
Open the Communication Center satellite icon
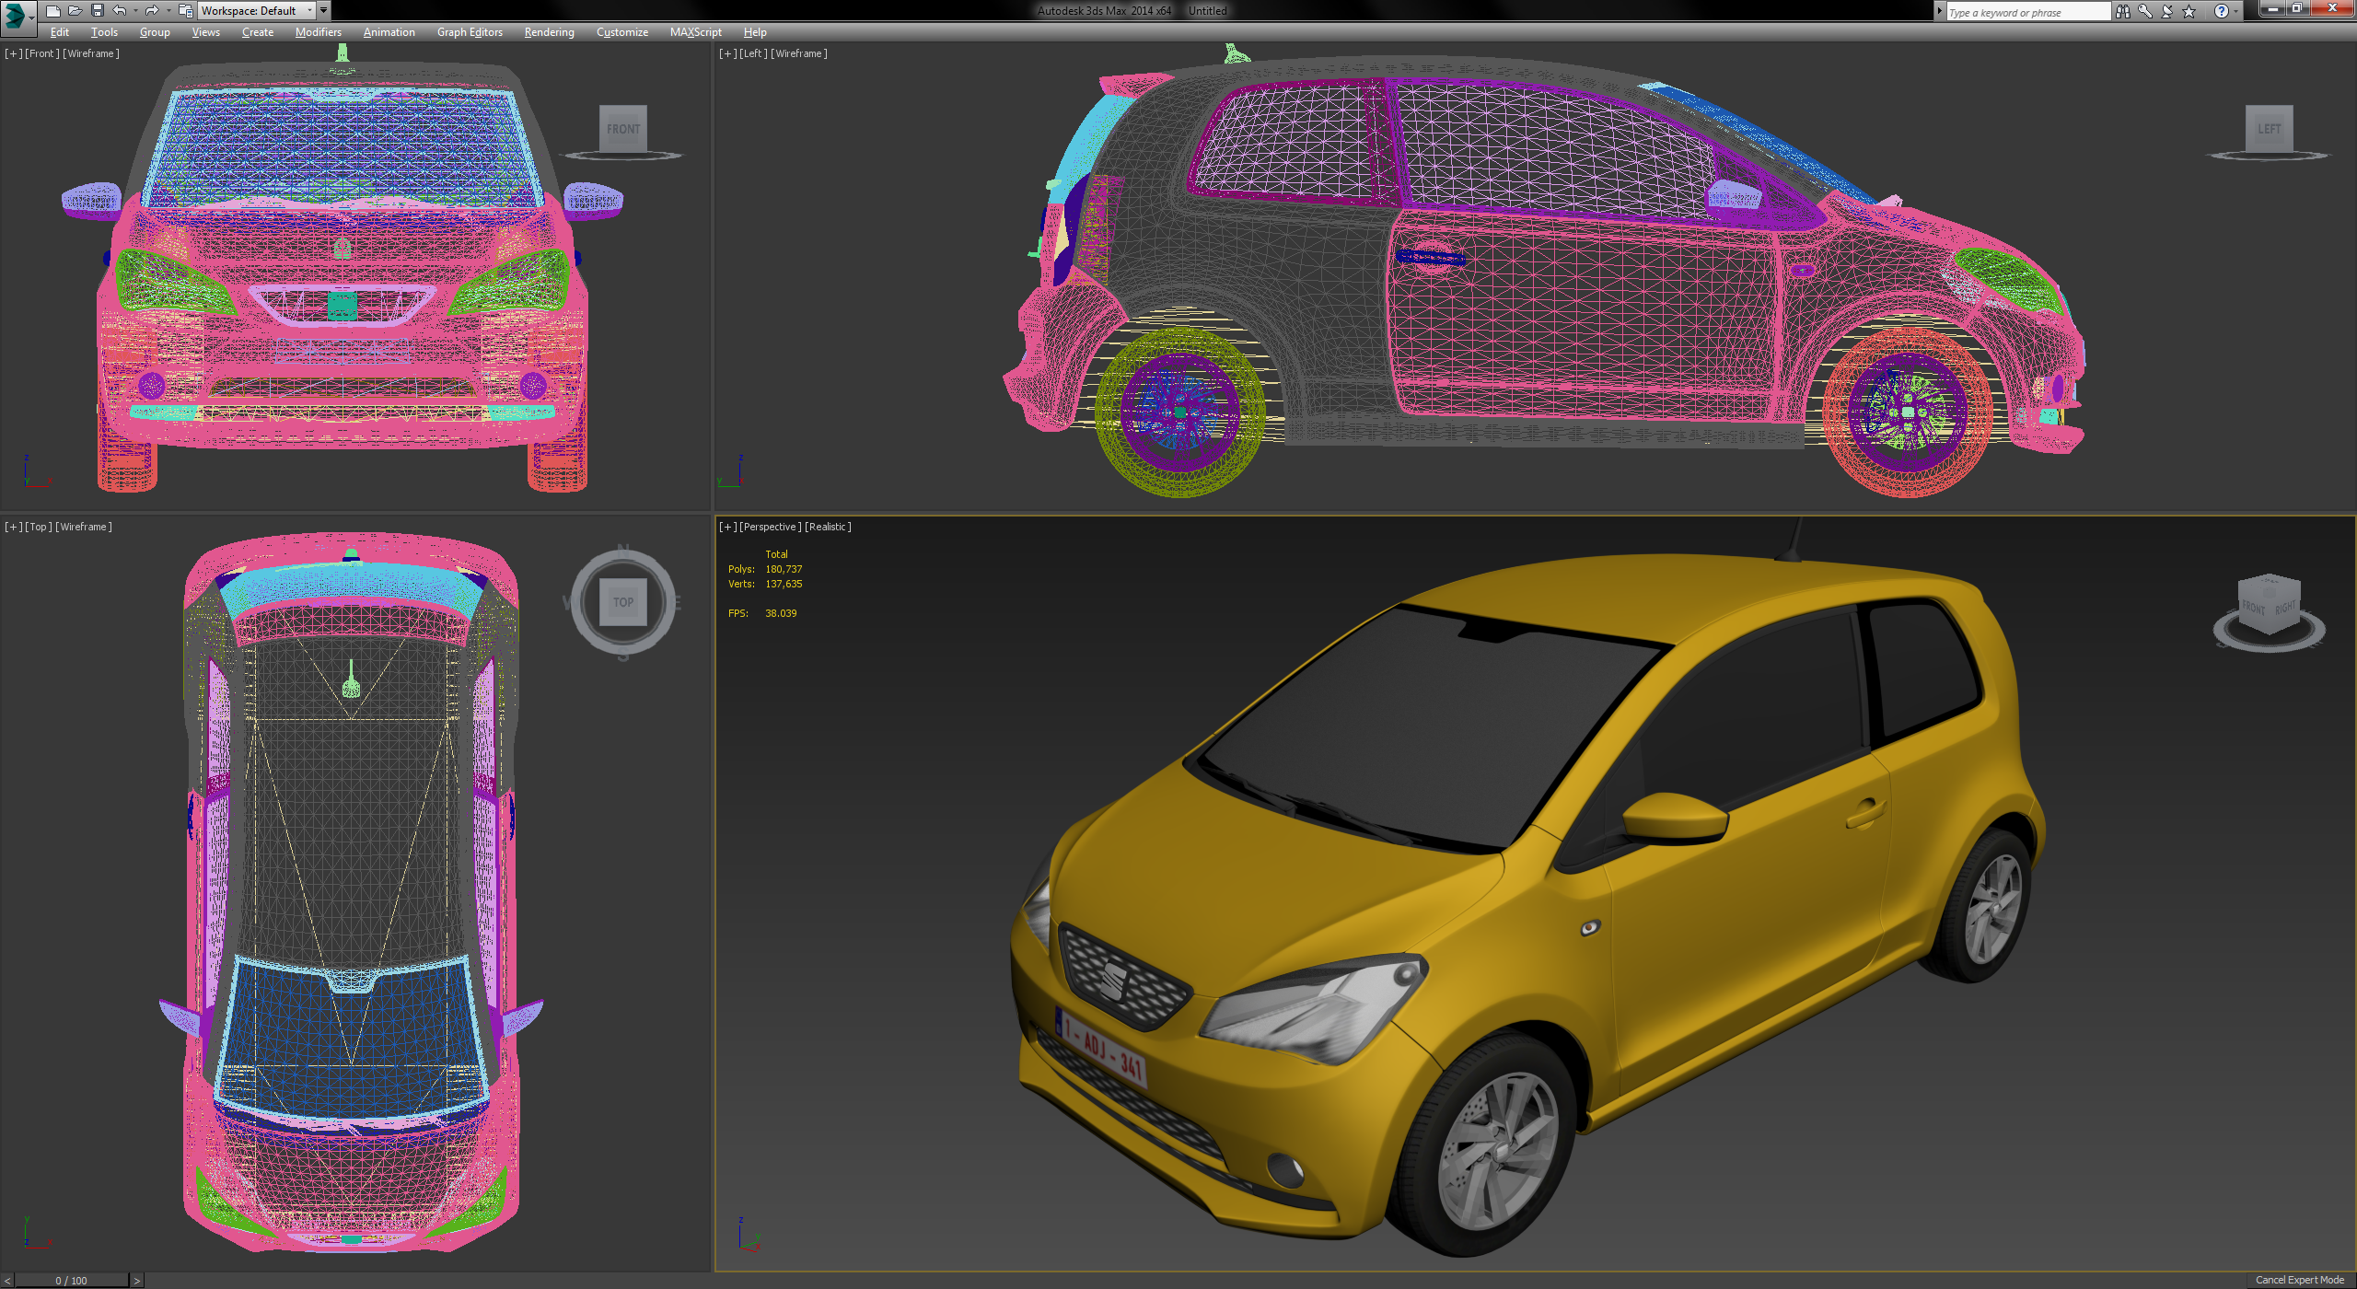coord(2166,11)
